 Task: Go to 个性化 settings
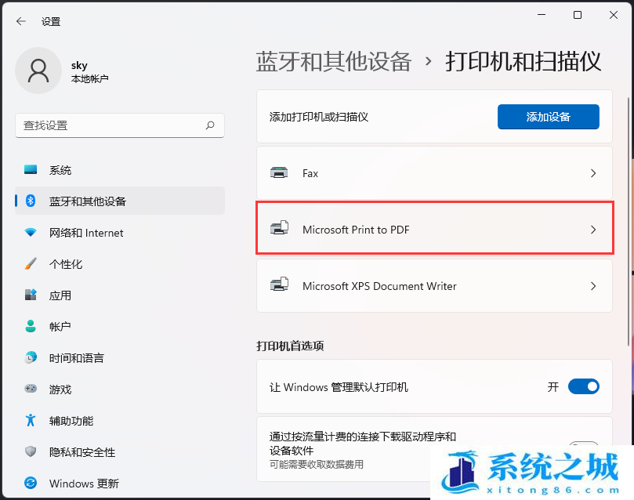(120, 263)
